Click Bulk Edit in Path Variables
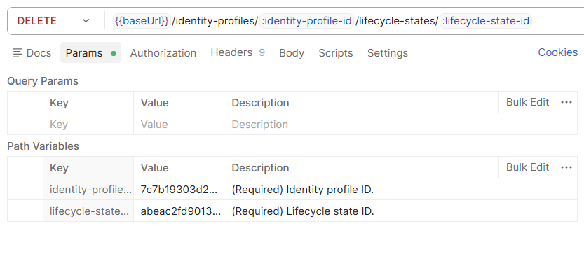The width and height of the screenshot is (584, 254). click(527, 167)
